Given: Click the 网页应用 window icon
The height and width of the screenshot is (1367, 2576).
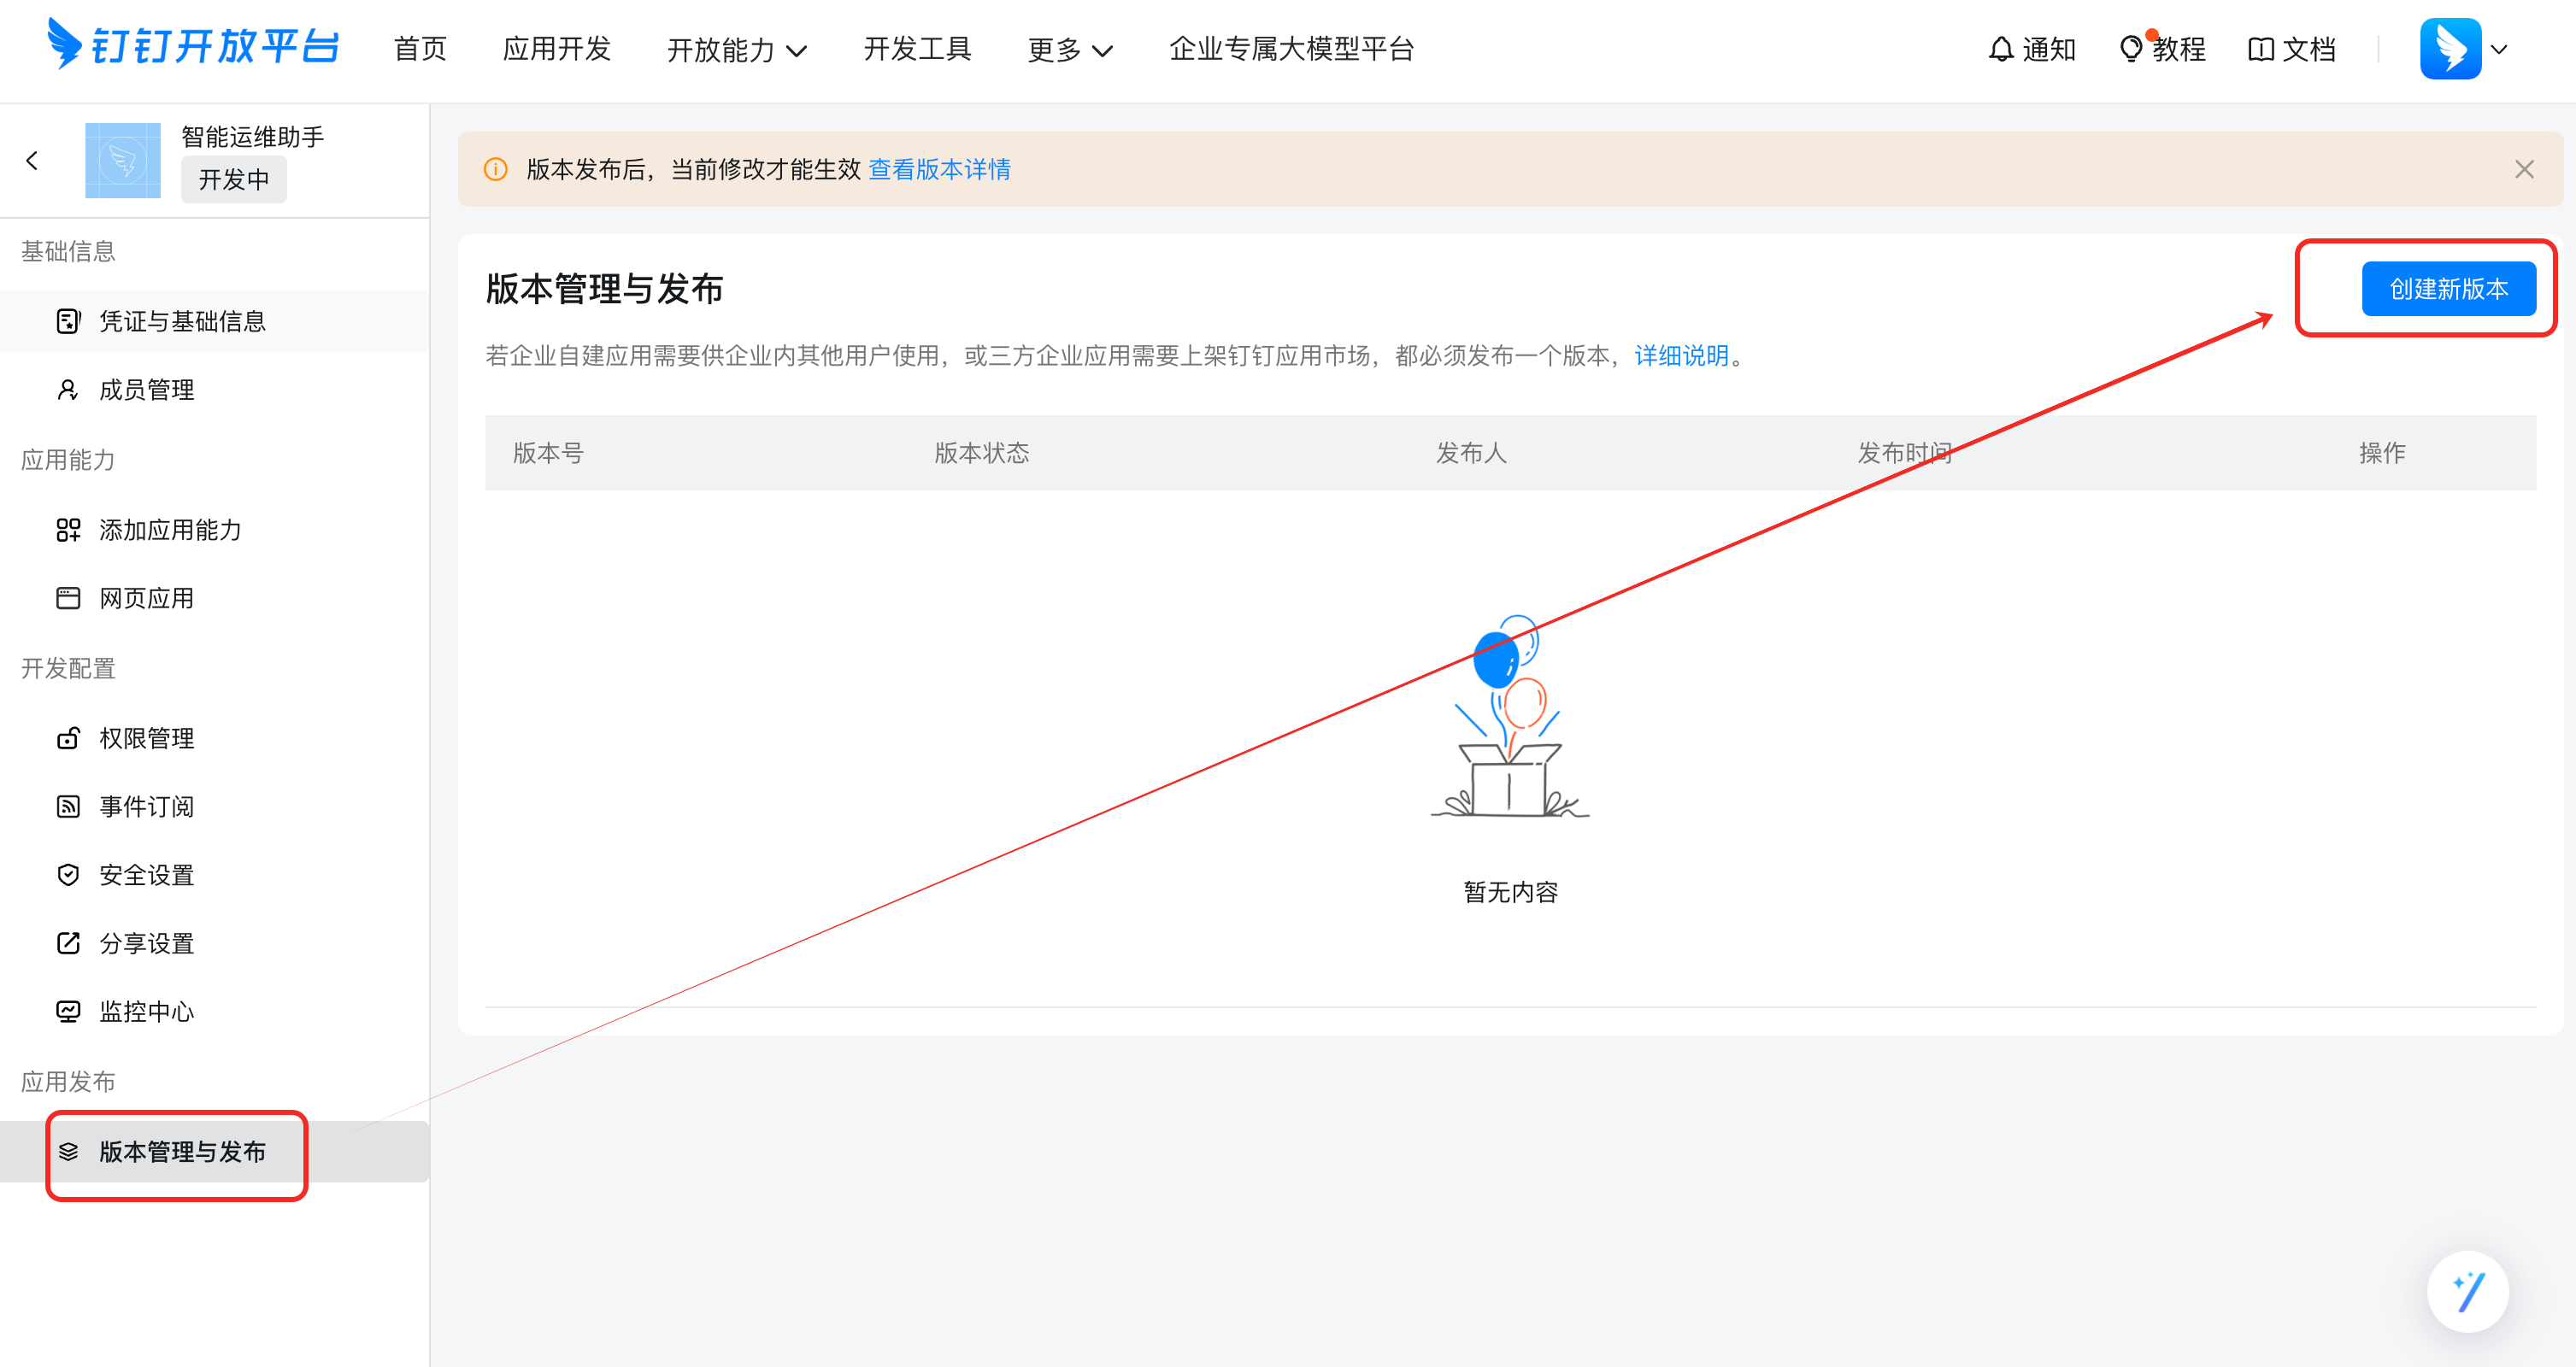Looking at the screenshot, I should coord(68,598).
